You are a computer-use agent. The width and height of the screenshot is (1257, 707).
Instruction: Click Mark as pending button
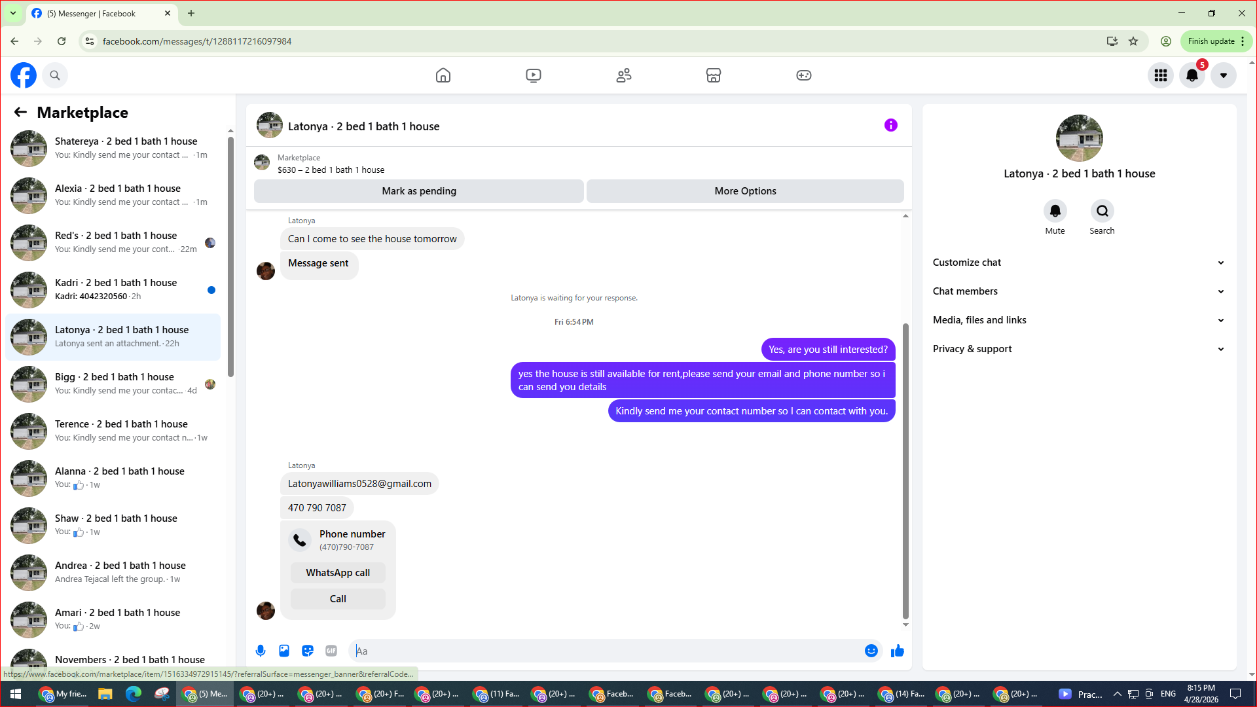point(419,191)
